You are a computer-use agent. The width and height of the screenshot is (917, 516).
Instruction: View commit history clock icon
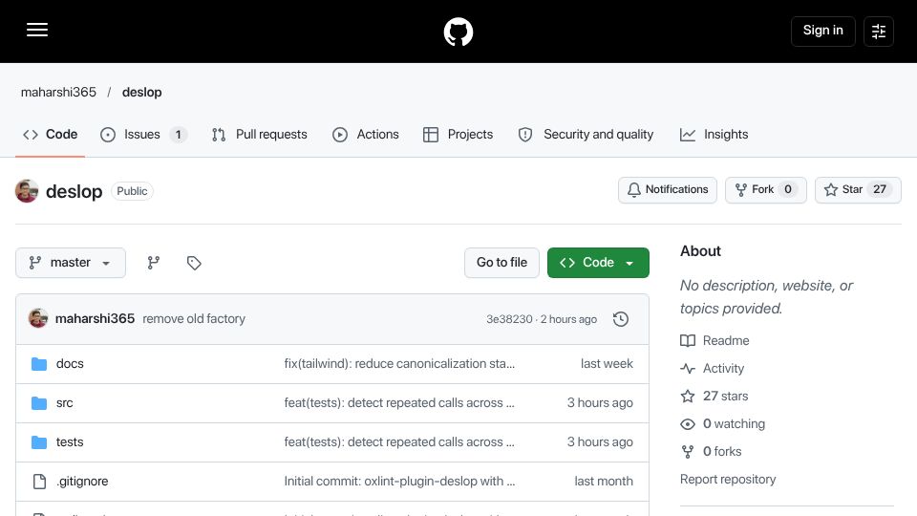click(x=621, y=319)
